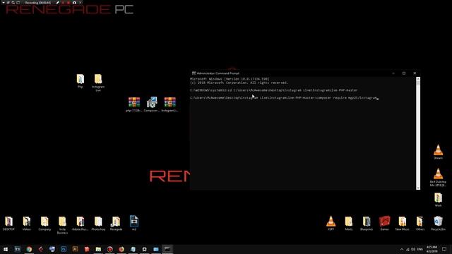452x254 pixels.
Task: Open the DESKTOP folder icon
Action: click(8, 224)
